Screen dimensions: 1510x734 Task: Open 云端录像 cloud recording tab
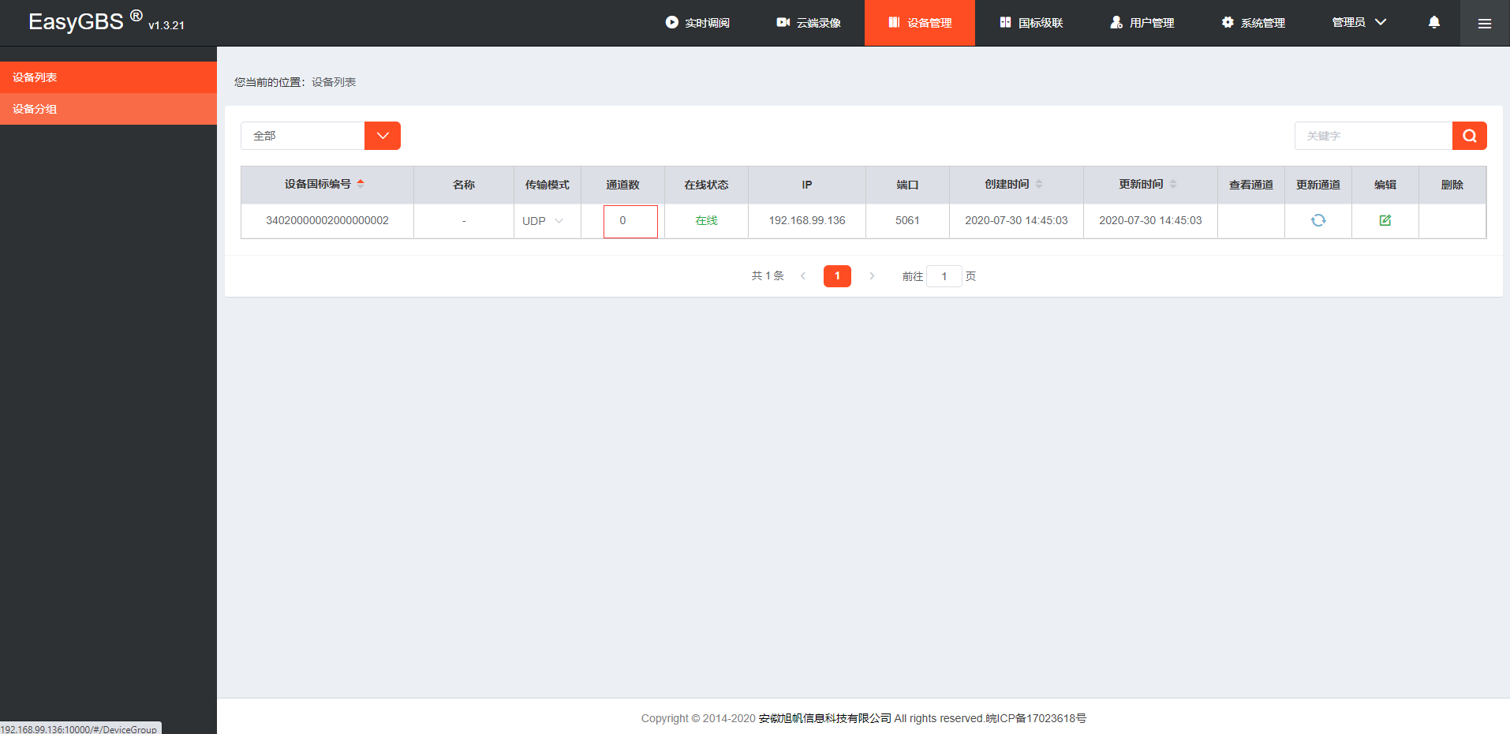click(809, 23)
